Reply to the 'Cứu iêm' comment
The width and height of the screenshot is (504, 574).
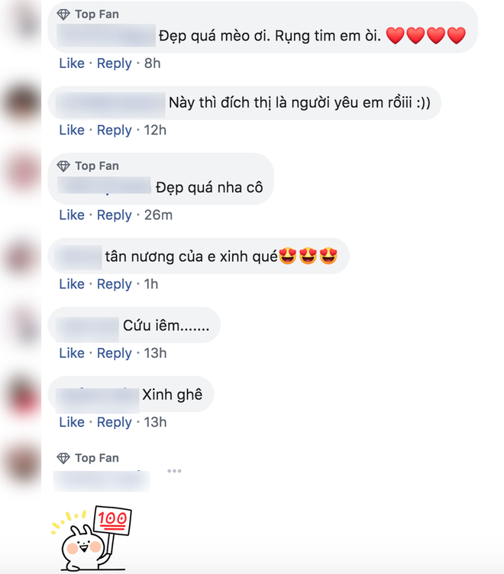115,353
